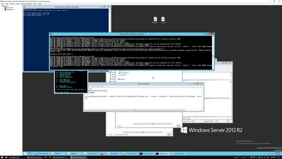Switch to the start - Notepad taskbar button
Screen dimensions: 282x159
pos(179,154)
